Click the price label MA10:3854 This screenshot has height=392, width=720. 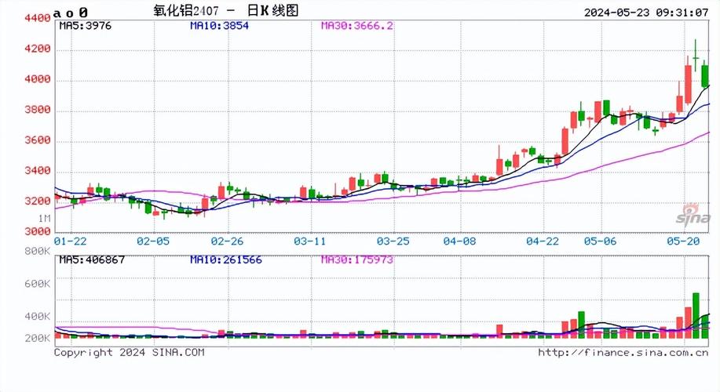220,26
